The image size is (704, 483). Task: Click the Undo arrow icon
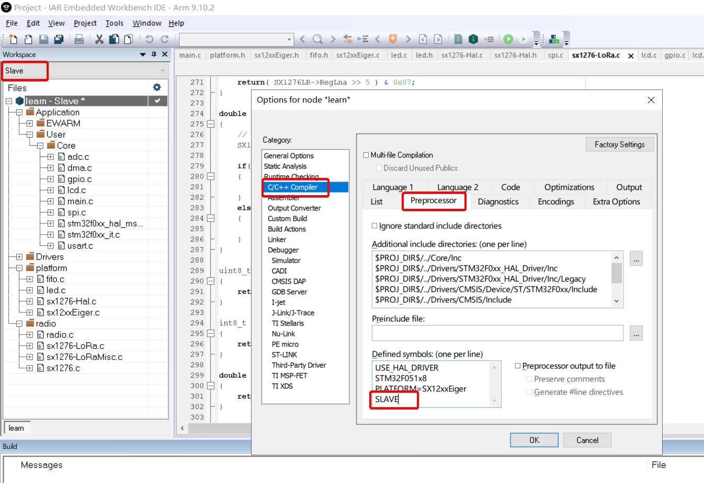coord(150,39)
